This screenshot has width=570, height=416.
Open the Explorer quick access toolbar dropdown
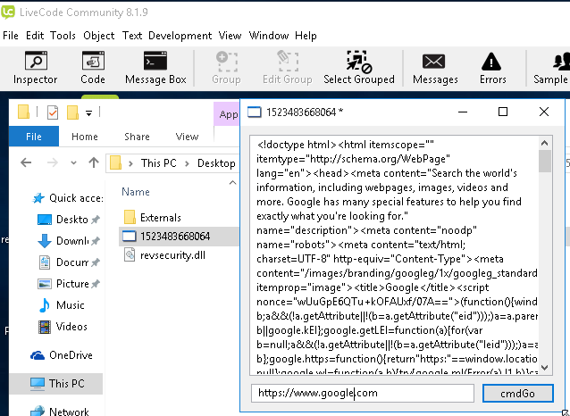pyautogui.click(x=89, y=113)
